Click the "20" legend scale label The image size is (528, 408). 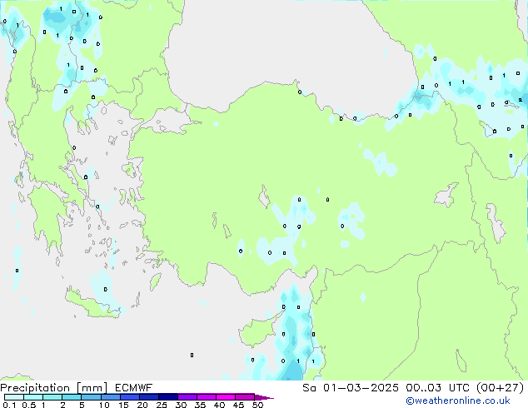(x=142, y=405)
